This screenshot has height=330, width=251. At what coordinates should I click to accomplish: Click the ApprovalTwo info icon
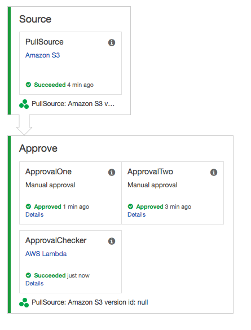214,172
